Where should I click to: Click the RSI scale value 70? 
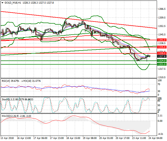[x=159, y=84]
